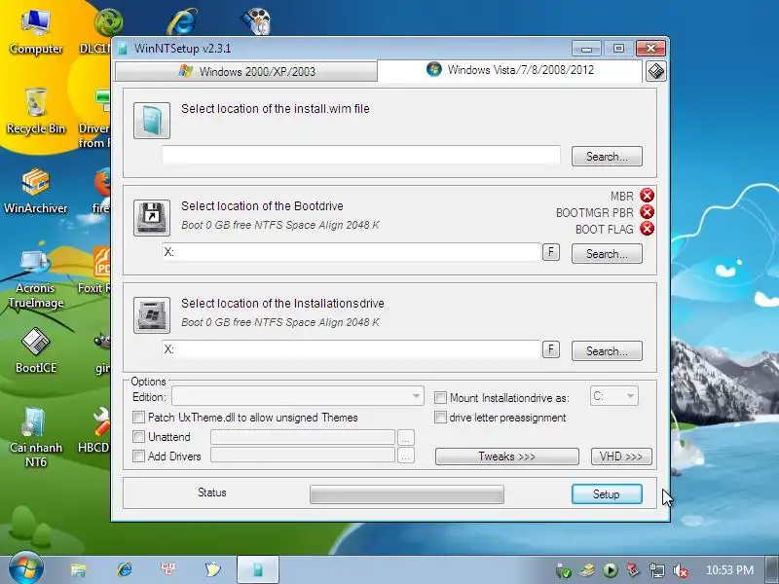Click the Bootdrive path field showing X:
The image size is (779, 584).
pyautogui.click(x=352, y=252)
